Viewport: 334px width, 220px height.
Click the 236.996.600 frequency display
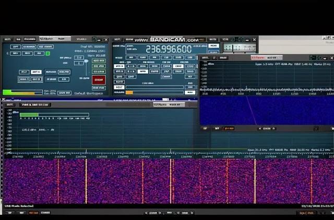(169, 49)
